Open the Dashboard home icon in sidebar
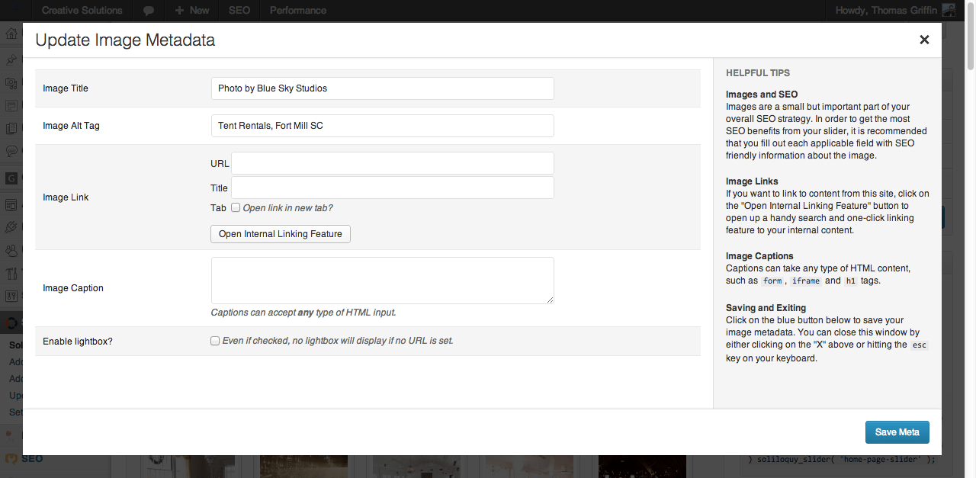Image resolution: width=976 pixels, height=478 pixels. (11, 34)
